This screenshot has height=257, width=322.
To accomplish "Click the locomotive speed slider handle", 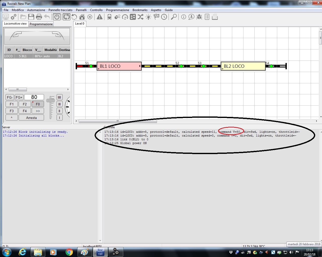I will [x=51, y=101].
